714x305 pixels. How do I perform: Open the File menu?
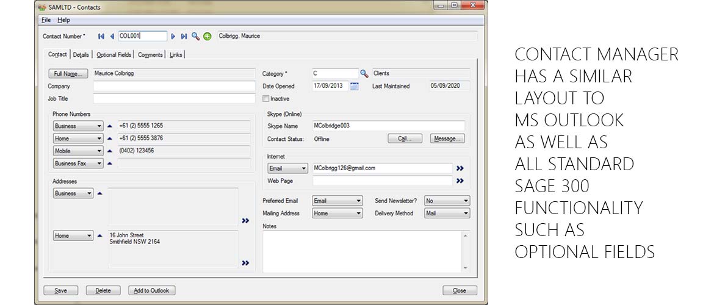point(46,20)
